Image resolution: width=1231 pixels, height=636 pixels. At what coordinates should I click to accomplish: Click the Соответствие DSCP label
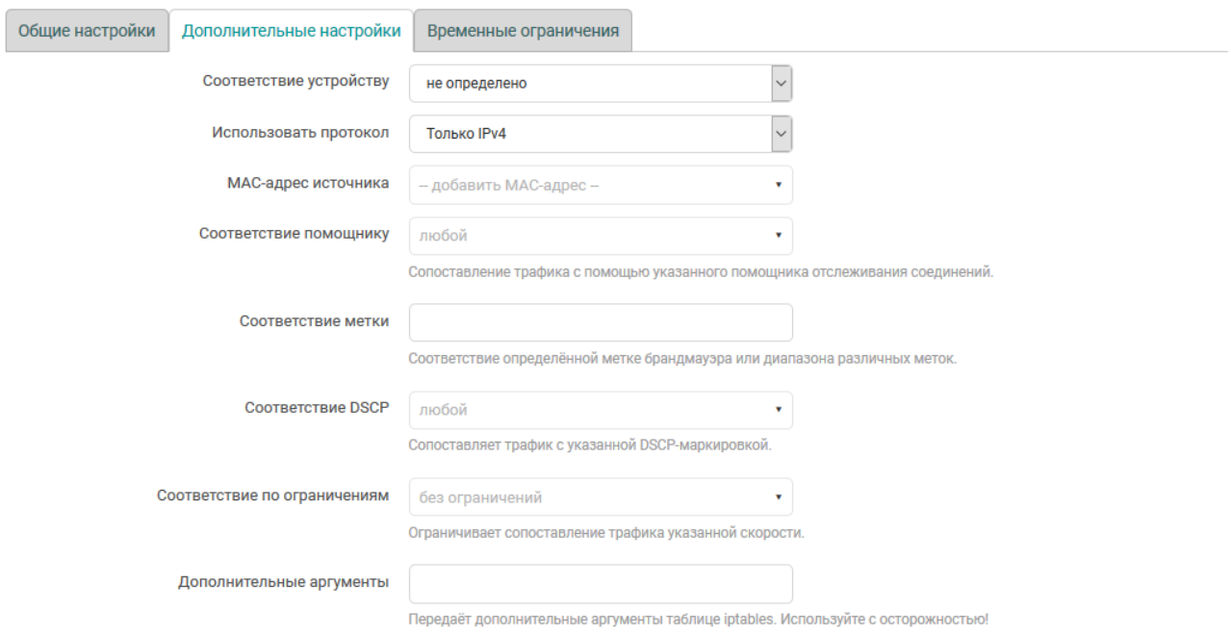pyautogui.click(x=317, y=407)
